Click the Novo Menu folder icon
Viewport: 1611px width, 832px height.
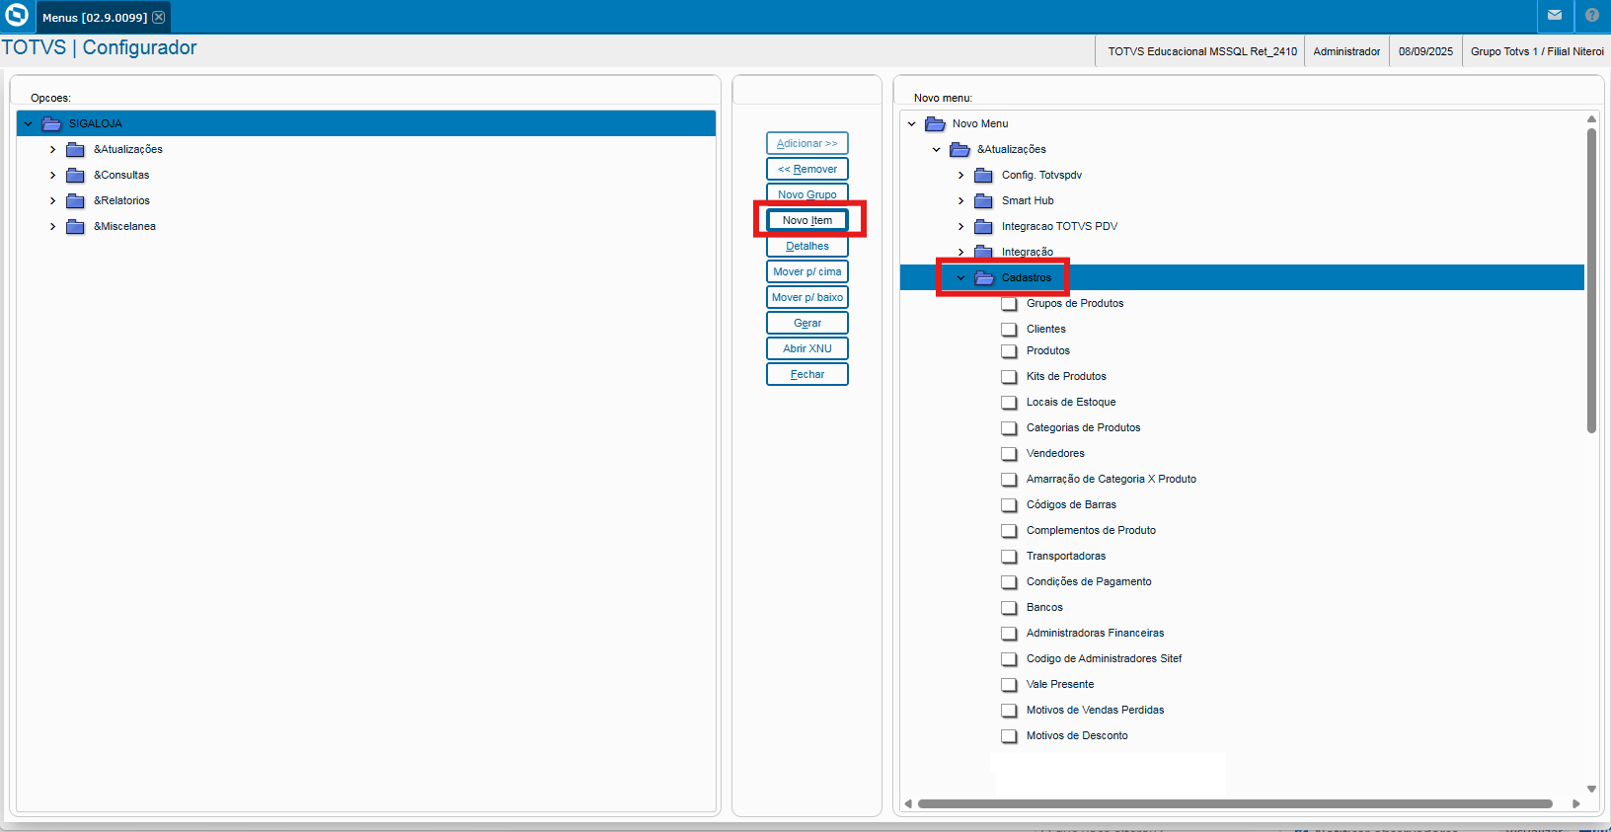pyautogui.click(x=935, y=123)
